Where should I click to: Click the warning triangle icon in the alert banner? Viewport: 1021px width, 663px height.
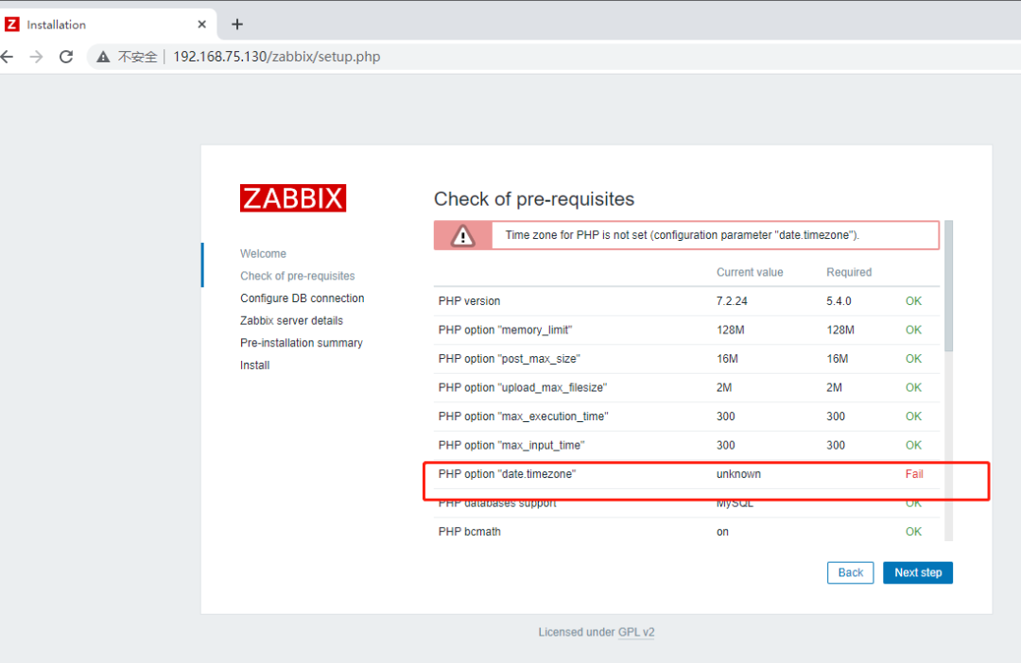pyautogui.click(x=462, y=235)
